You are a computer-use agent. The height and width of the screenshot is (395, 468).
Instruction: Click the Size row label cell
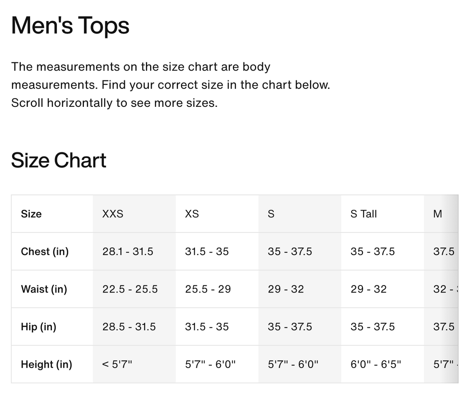[31, 214]
